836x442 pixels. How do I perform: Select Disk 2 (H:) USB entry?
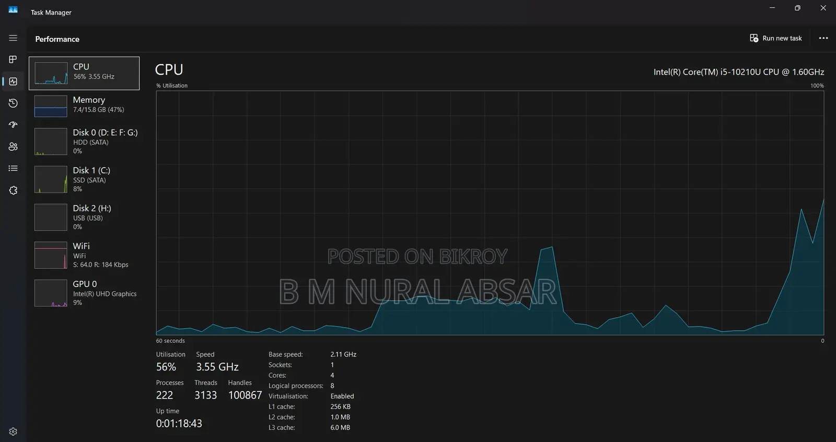(84, 217)
